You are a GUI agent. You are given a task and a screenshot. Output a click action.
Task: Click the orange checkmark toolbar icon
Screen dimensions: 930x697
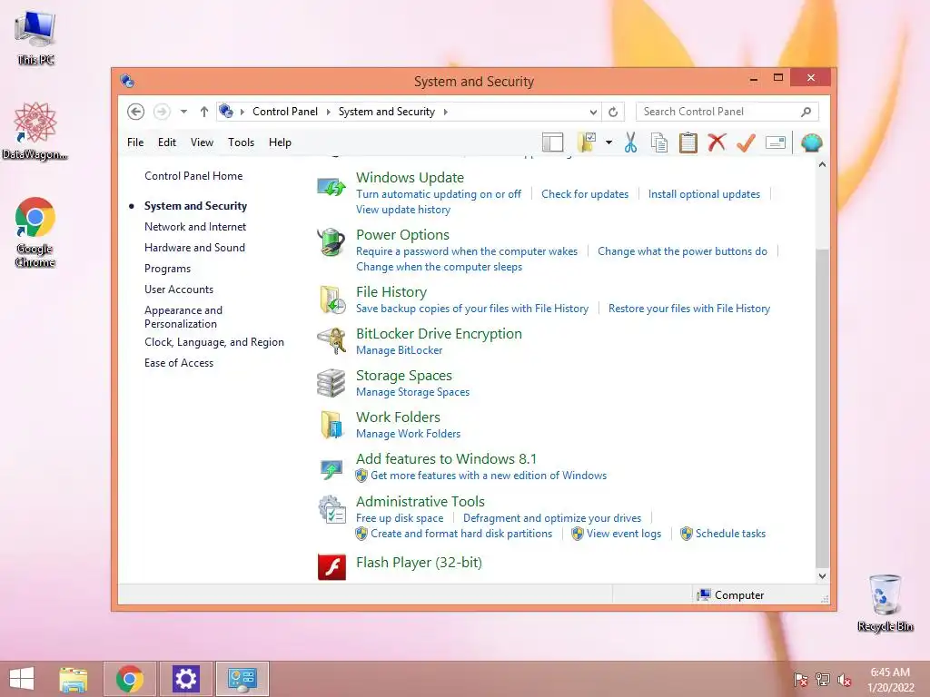click(x=746, y=142)
